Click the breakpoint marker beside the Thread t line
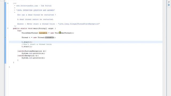The image size is (171, 96). click(x=5, y=37)
